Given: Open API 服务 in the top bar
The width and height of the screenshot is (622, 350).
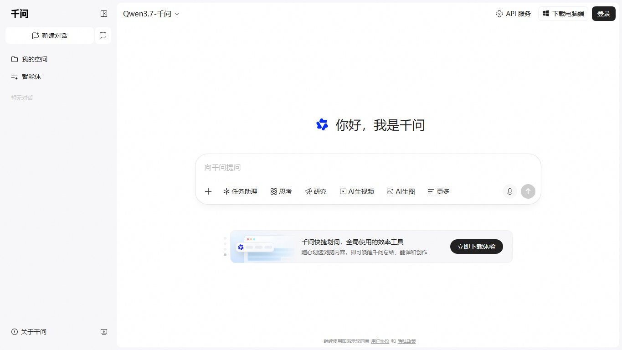Looking at the screenshot, I should click(x=513, y=14).
